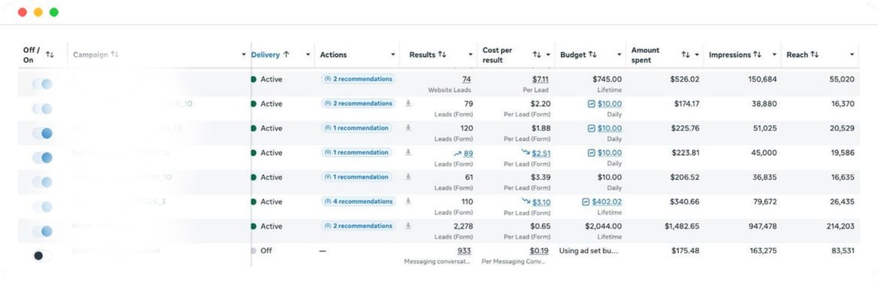Screen dimensions: 878x284
Task: Toggle the campaign spending $223.81
Action: point(43,157)
